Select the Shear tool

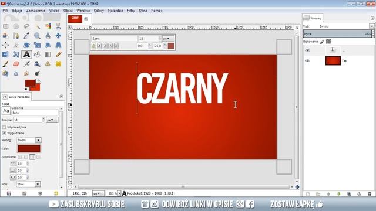coord(48,45)
